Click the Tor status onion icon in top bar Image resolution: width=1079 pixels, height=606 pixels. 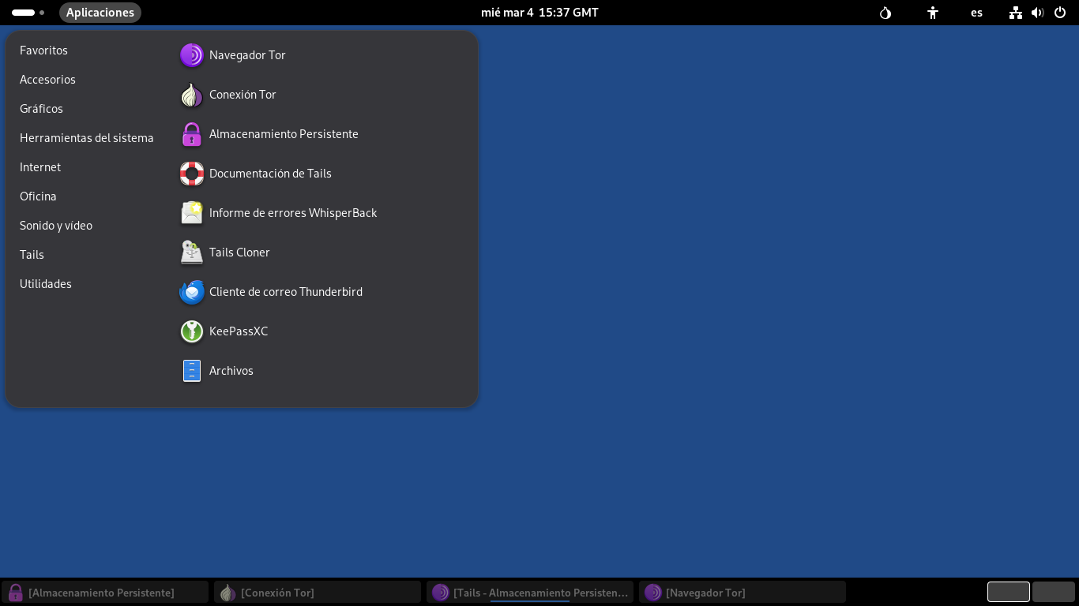[x=885, y=13]
